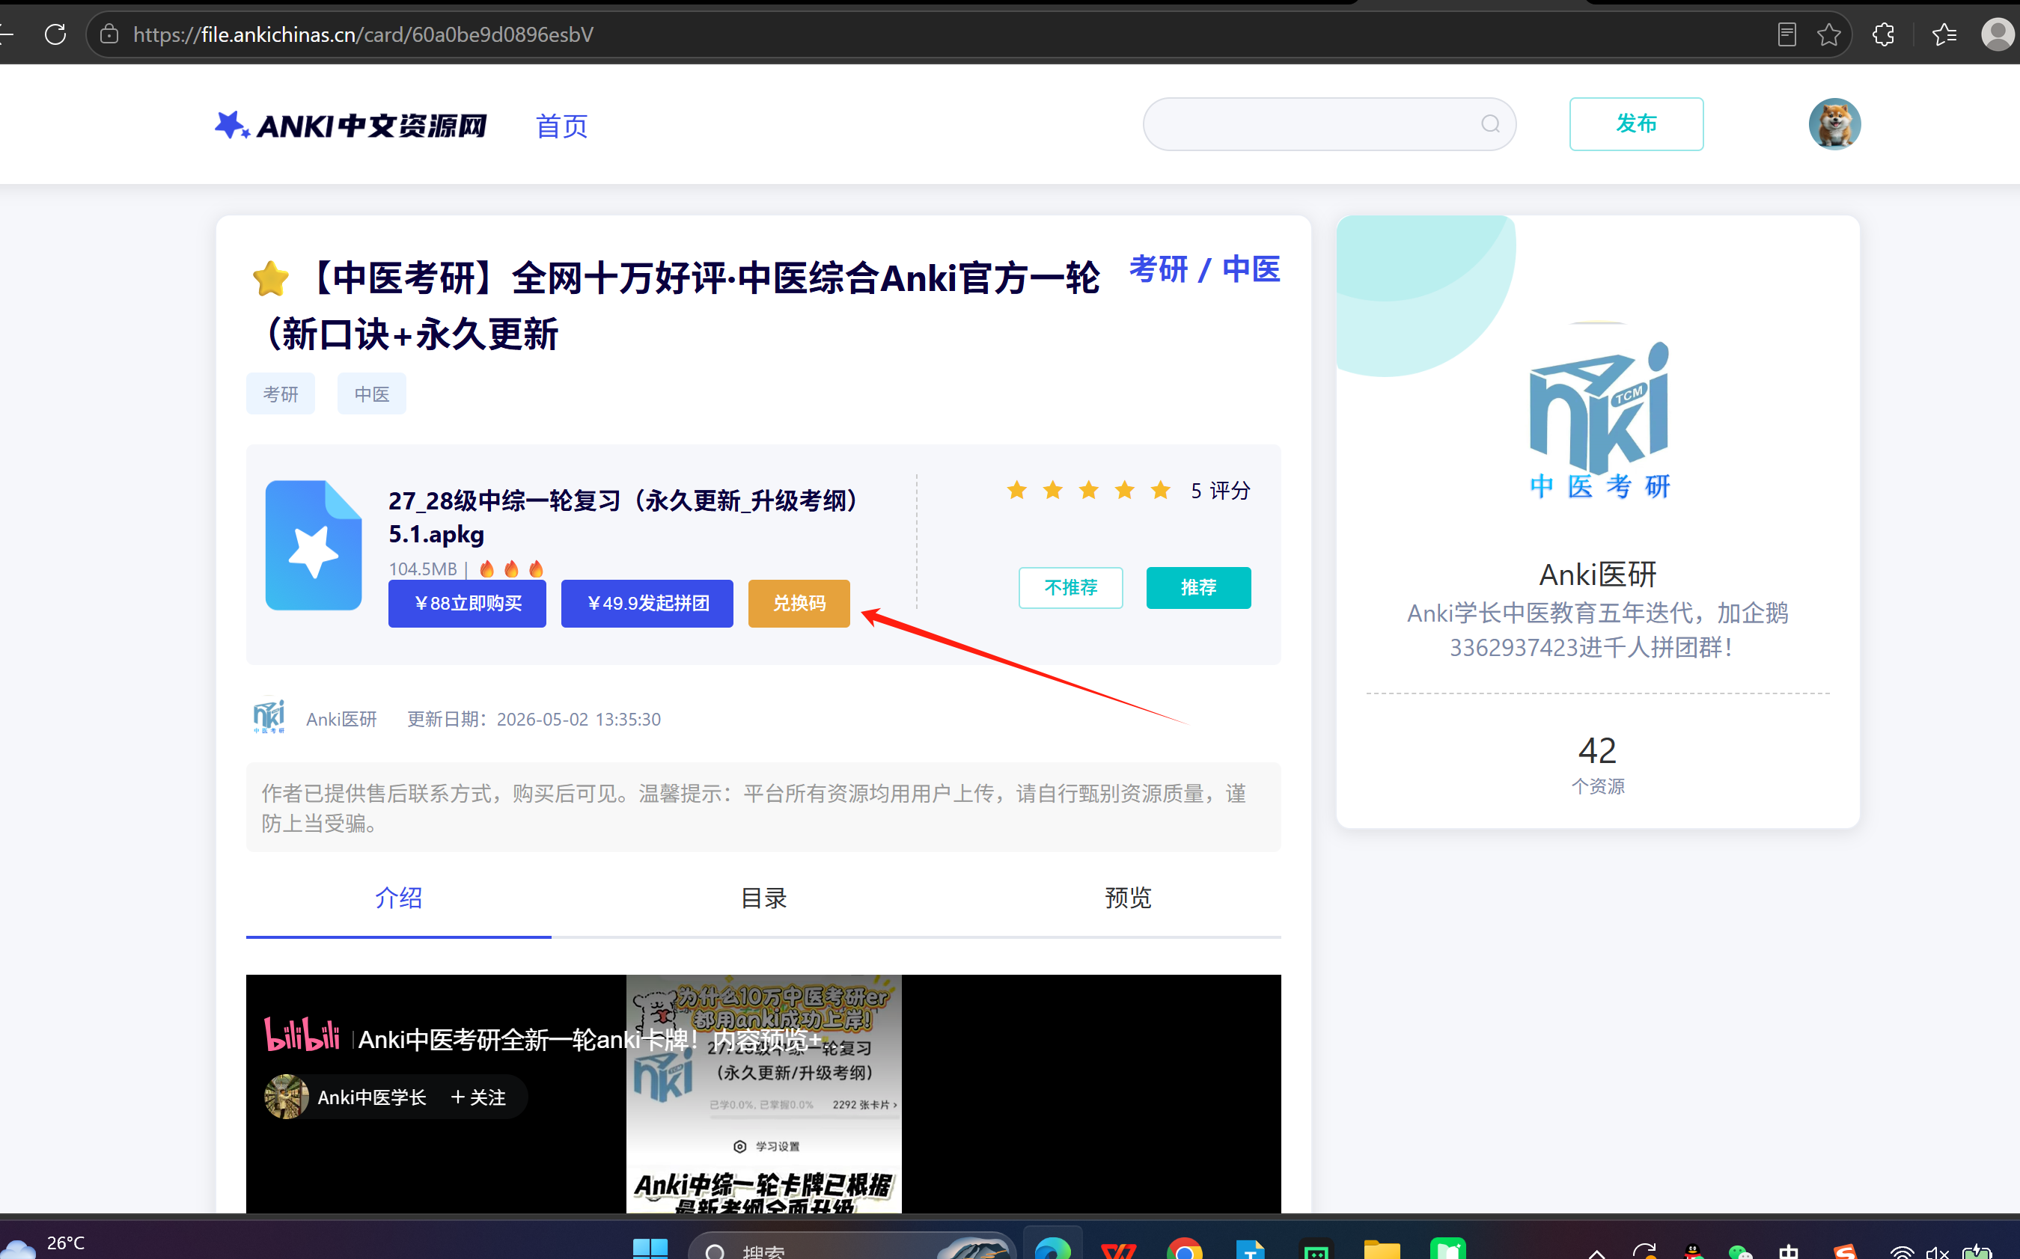Open the Anki医研 author name link

[x=341, y=719]
